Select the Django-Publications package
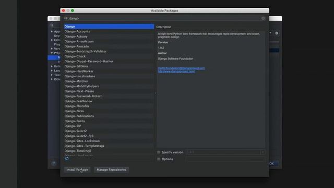 [109, 116]
